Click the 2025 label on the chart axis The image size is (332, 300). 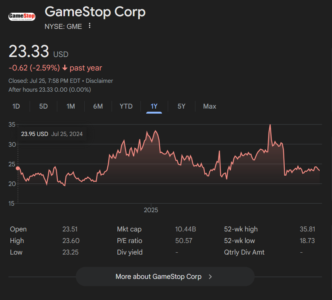click(x=151, y=210)
